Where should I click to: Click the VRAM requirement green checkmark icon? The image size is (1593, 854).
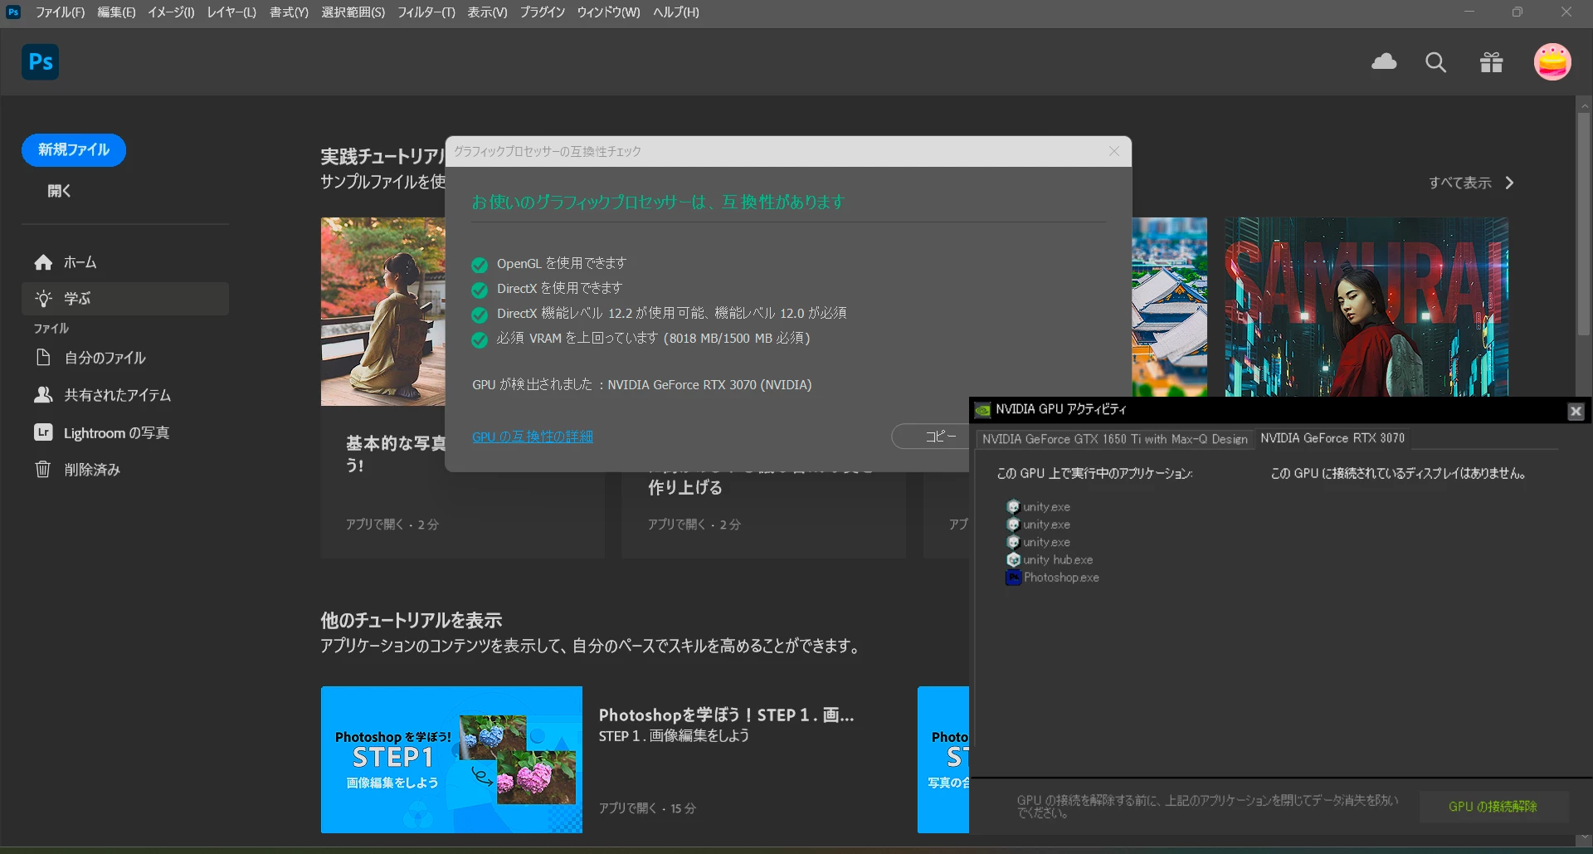pyautogui.click(x=479, y=339)
